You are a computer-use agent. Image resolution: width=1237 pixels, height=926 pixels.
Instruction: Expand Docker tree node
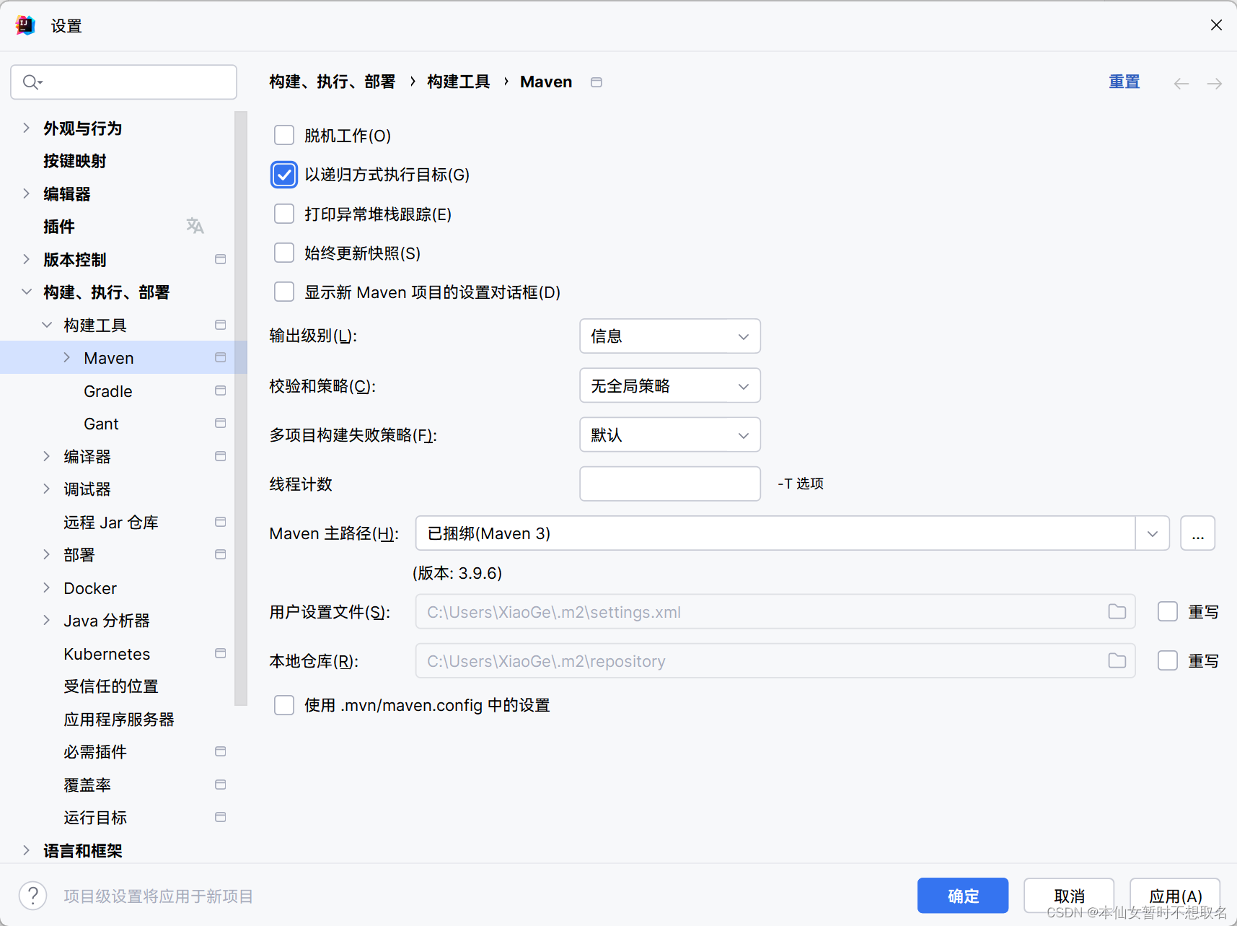pos(47,588)
